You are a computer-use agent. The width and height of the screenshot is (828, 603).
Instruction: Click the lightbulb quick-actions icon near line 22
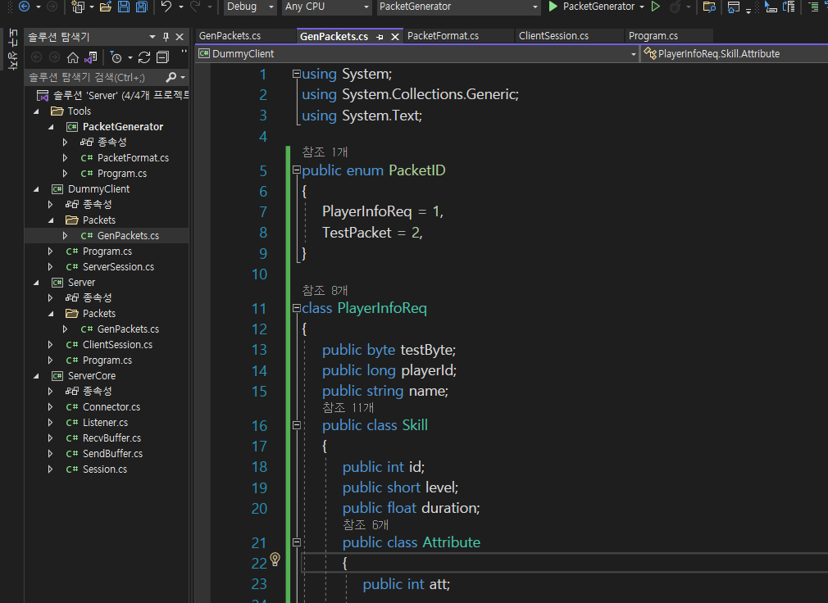pos(275,559)
